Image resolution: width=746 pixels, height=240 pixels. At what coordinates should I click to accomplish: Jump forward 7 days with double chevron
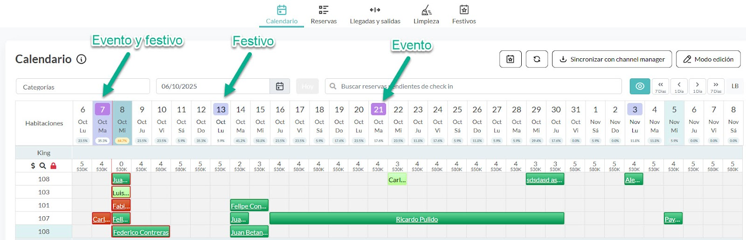(x=716, y=86)
